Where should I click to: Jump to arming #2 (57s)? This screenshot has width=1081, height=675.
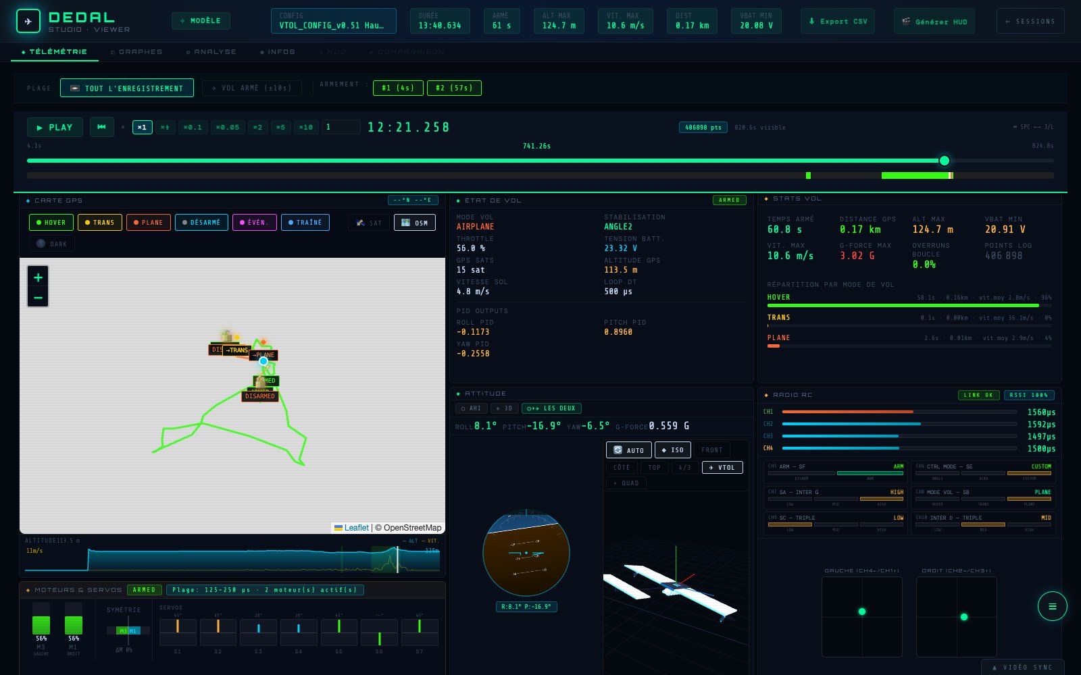pos(455,88)
